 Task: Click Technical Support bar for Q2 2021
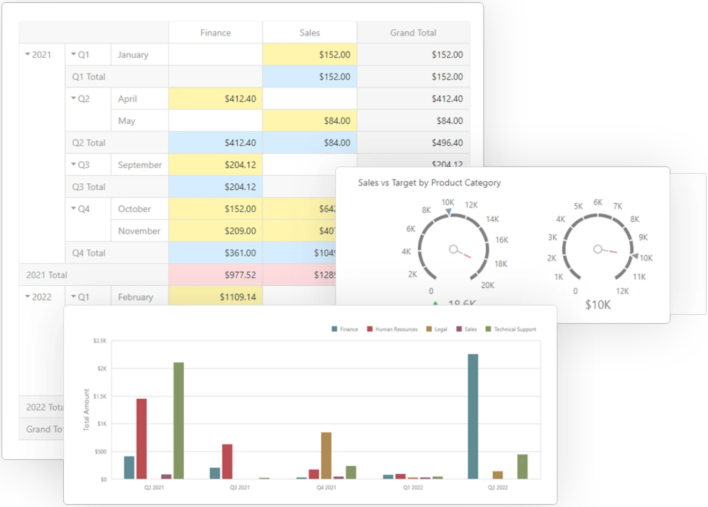click(178, 420)
